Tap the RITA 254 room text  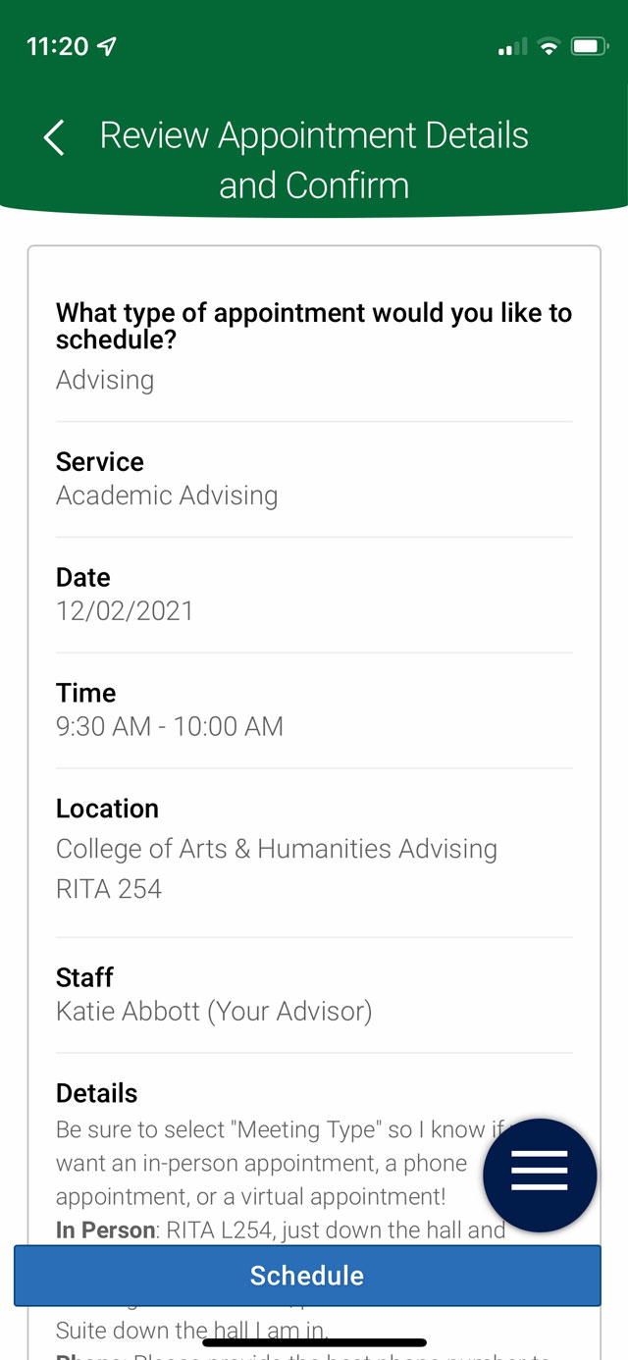(109, 889)
